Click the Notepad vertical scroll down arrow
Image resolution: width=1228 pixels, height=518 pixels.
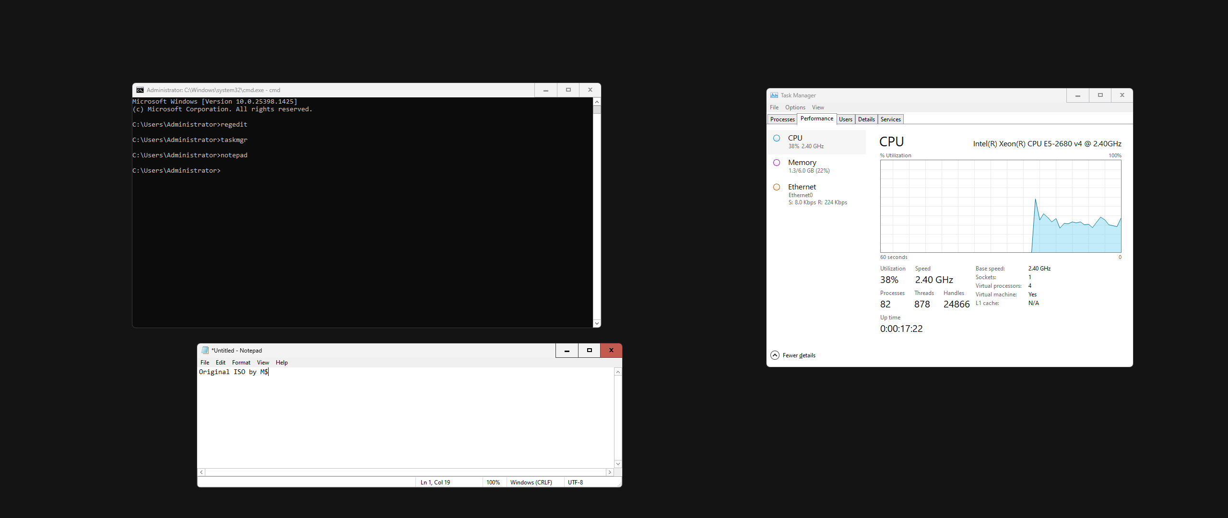pyautogui.click(x=618, y=464)
